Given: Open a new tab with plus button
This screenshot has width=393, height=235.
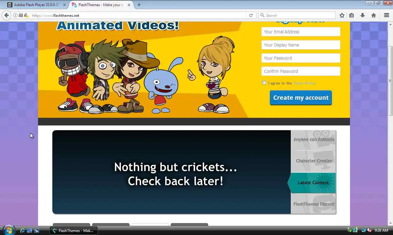Looking at the screenshot, I should click(139, 5).
